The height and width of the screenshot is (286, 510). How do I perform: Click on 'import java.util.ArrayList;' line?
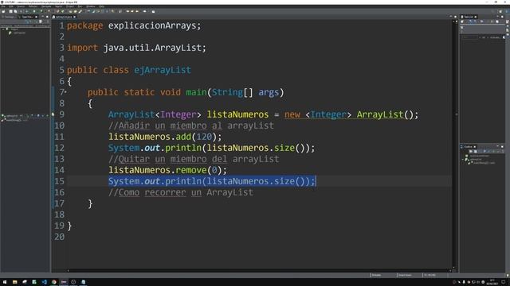tap(136, 48)
